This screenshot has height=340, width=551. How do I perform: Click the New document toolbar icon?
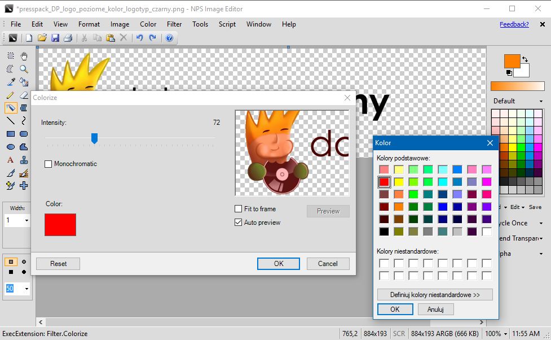(x=29, y=38)
